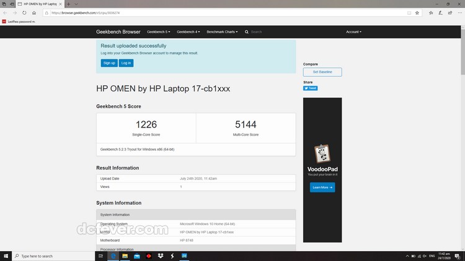Open a new tab with plus icon
The height and width of the screenshot is (261, 465).
coord(68,4)
